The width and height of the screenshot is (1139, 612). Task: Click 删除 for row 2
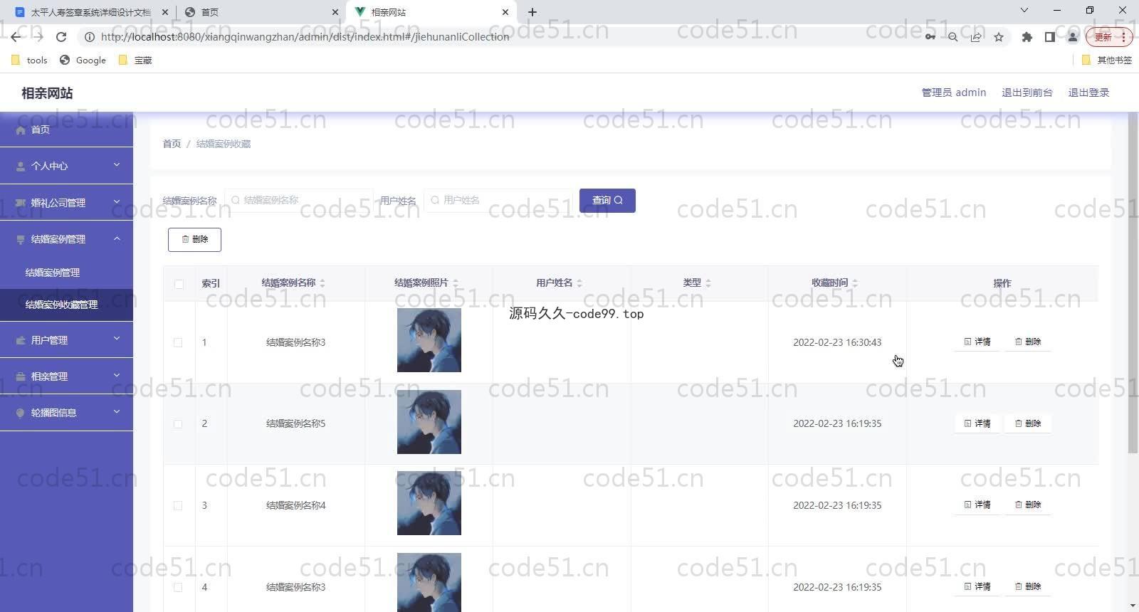pyautogui.click(x=1028, y=423)
